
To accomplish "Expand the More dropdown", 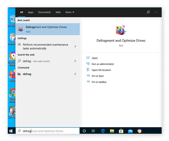I will (x=70, y=12).
